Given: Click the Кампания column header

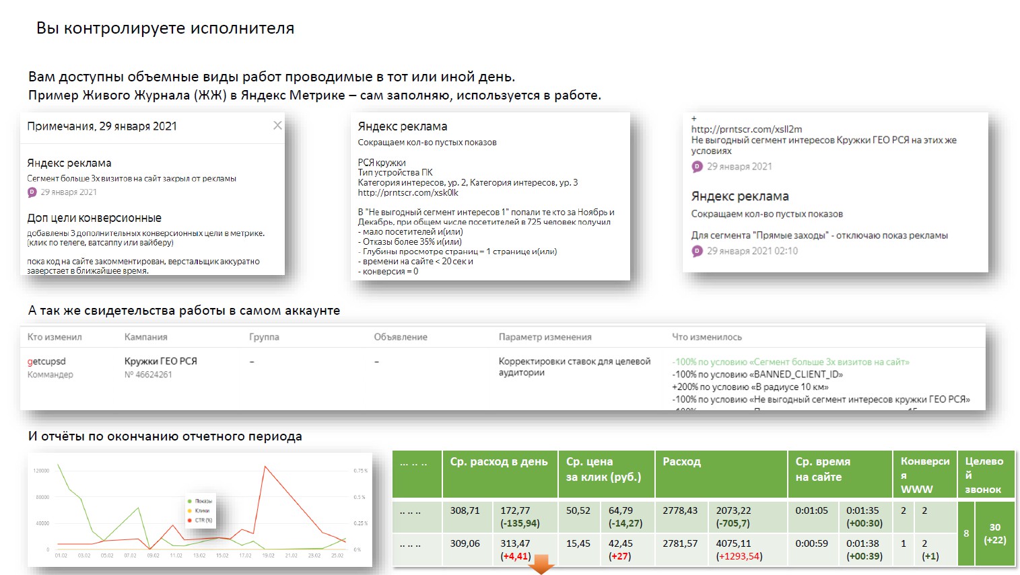Looking at the screenshot, I should 145,337.
